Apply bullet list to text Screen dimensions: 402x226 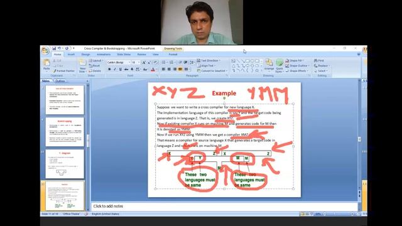point(163,63)
